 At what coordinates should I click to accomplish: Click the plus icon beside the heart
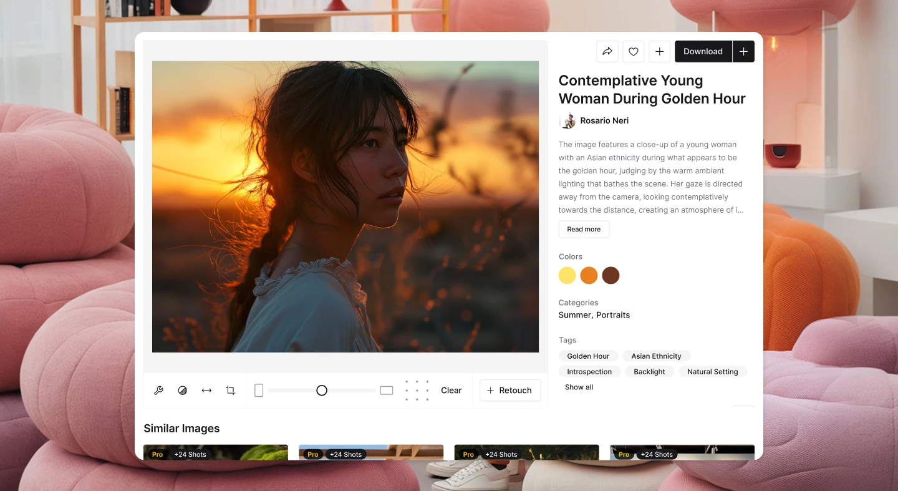660,52
